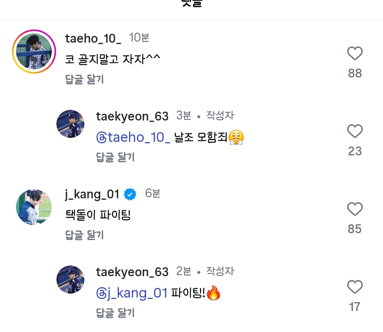Tap taekyeon_63's avatar on first reply
The height and width of the screenshot is (332, 383).
pyautogui.click(x=71, y=124)
